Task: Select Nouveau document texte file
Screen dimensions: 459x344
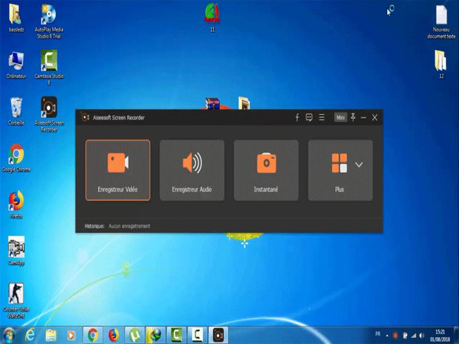Action: [x=441, y=22]
